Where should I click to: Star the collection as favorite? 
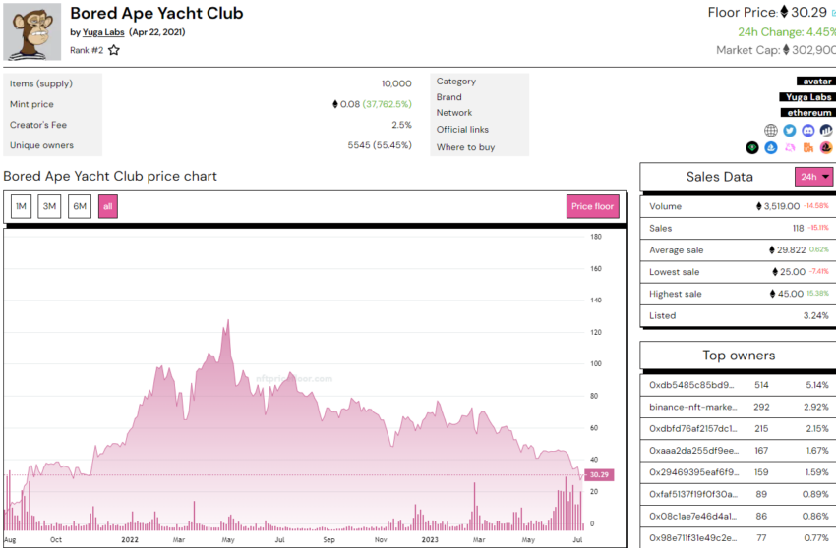tap(114, 50)
